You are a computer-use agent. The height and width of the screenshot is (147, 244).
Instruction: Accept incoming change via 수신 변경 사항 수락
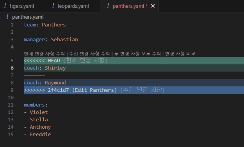click(x=89, y=54)
